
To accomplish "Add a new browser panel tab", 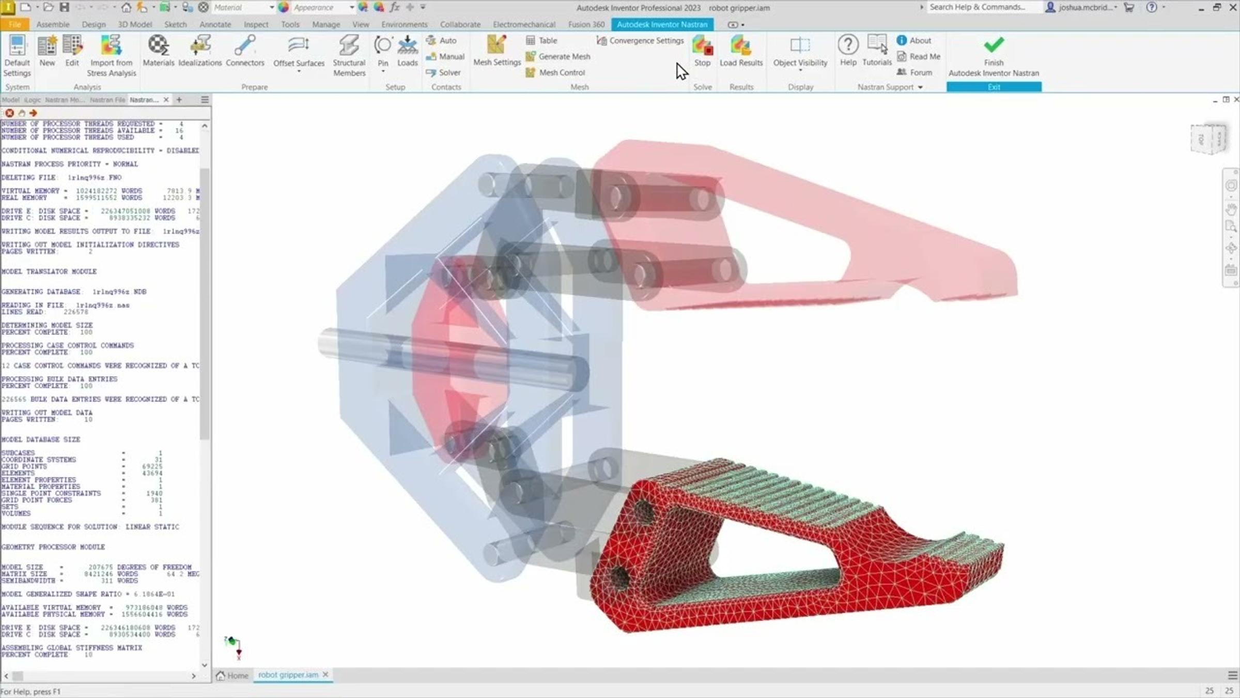I will [179, 100].
